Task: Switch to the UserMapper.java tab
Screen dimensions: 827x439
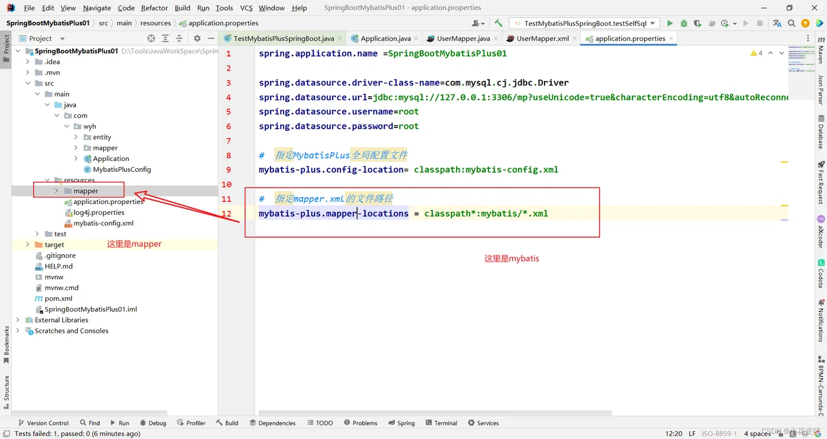Action: (464, 38)
